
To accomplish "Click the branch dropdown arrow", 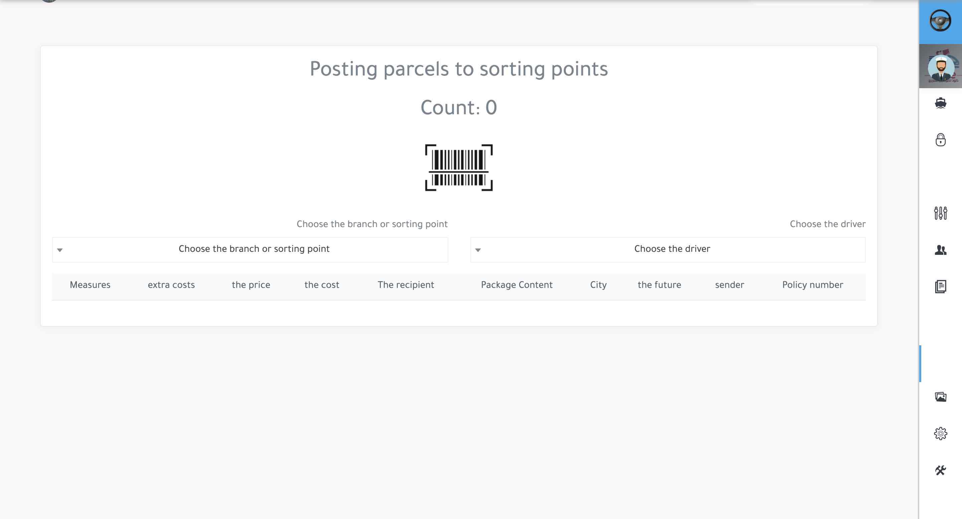I will (60, 250).
